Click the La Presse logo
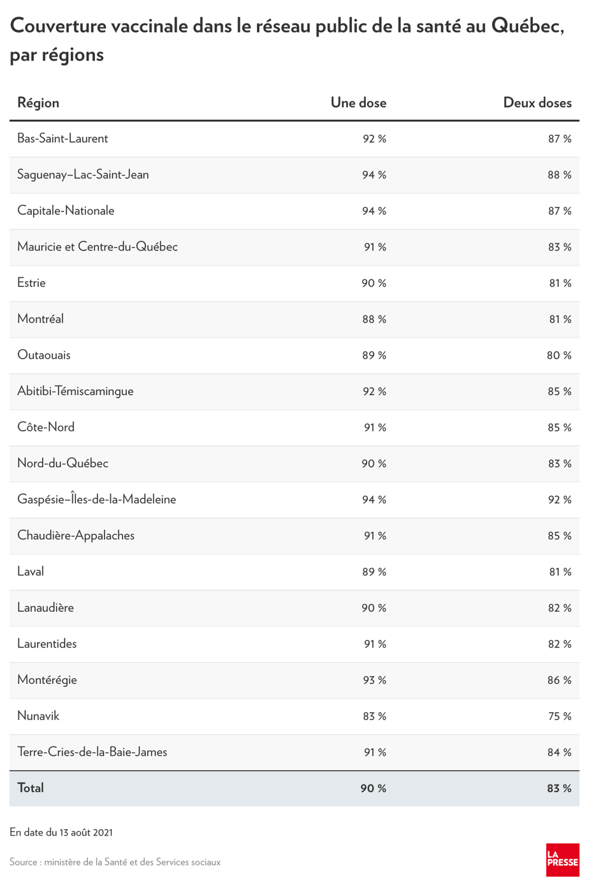589x889 pixels. point(563,860)
